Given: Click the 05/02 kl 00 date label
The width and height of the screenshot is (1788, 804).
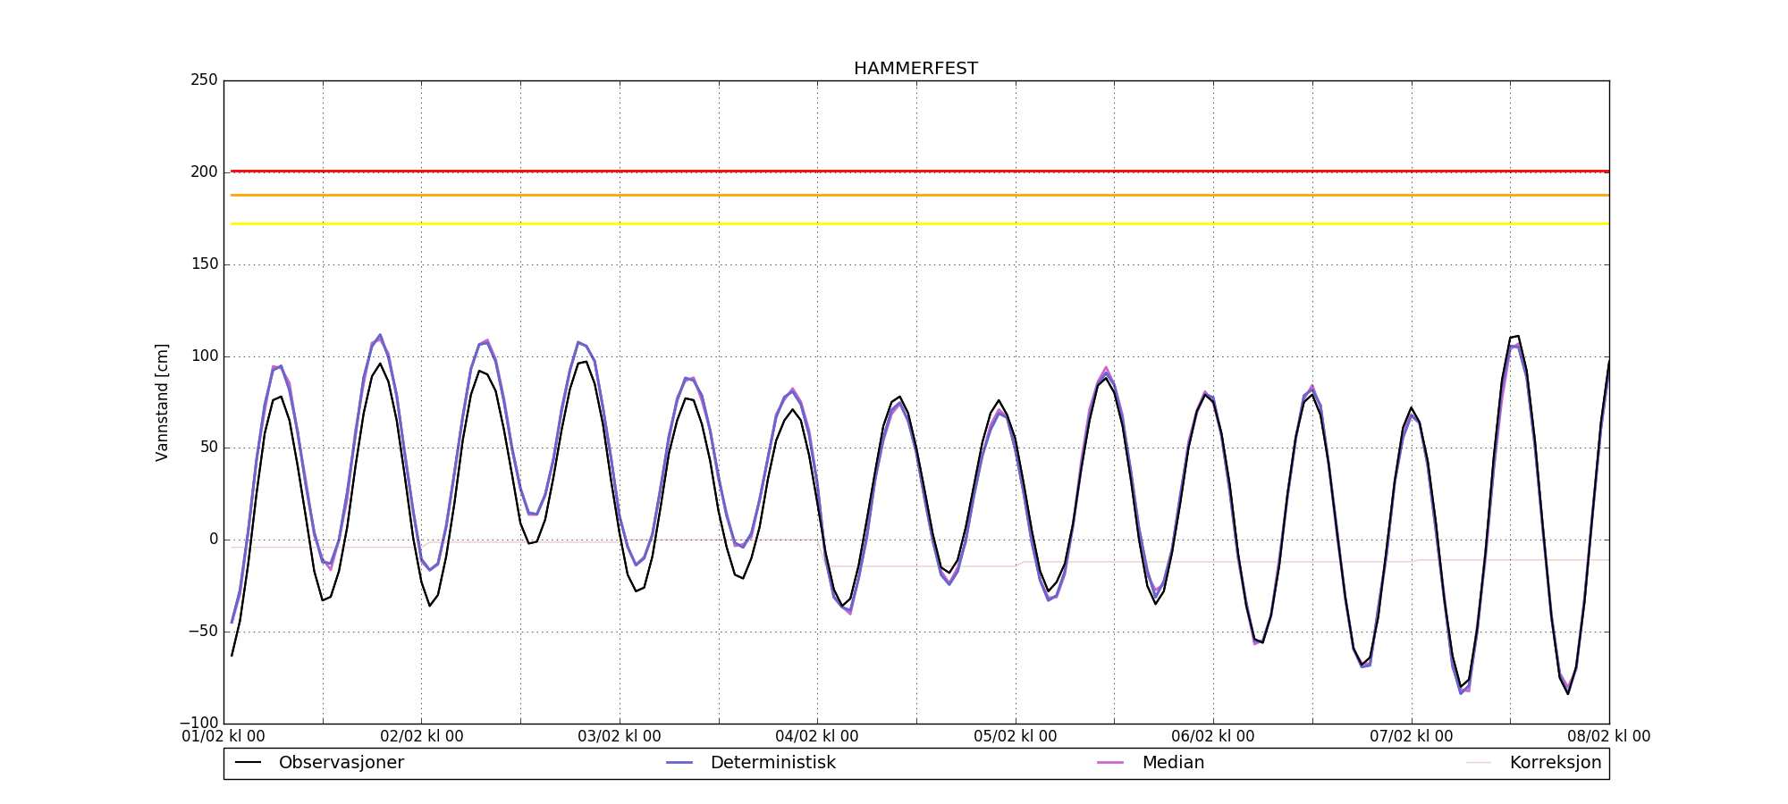Looking at the screenshot, I should coord(1016,737).
